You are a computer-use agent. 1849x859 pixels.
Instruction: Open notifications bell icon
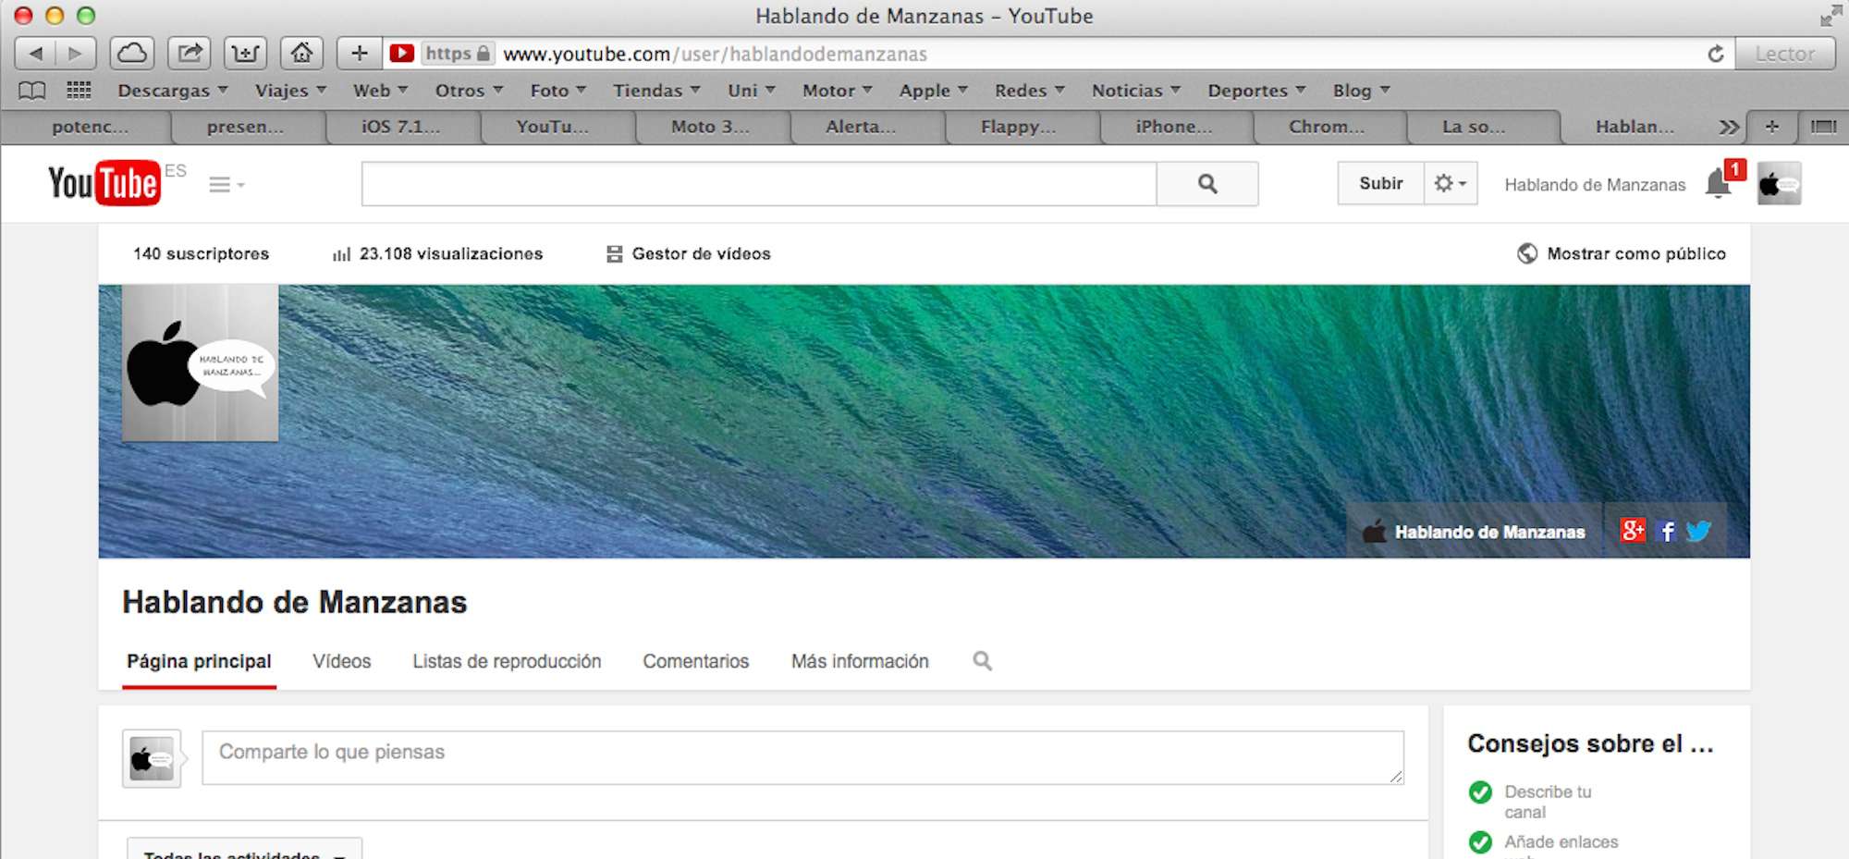tap(1719, 183)
